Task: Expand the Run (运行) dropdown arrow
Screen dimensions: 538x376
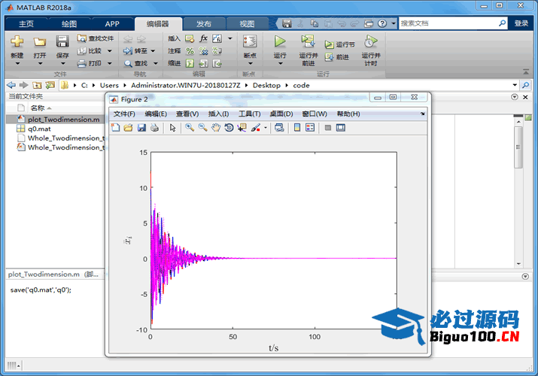Action: [280, 63]
